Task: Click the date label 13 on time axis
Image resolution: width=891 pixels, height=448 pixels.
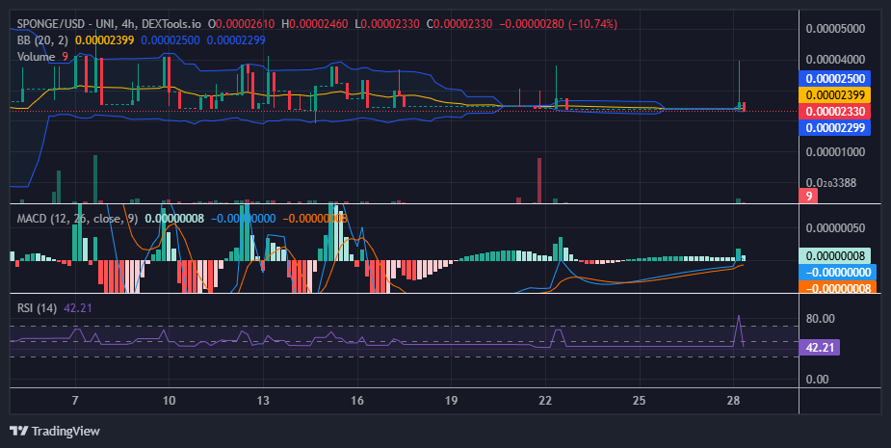Action: [x=263, y=400]
